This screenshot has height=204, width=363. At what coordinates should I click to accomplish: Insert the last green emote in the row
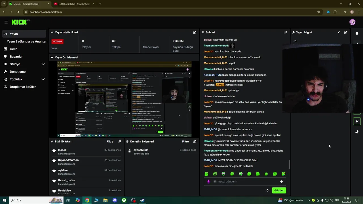coord(283,174)
